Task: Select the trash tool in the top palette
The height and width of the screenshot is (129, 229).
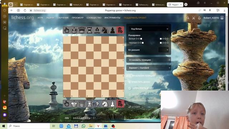Action: (120, 30)
